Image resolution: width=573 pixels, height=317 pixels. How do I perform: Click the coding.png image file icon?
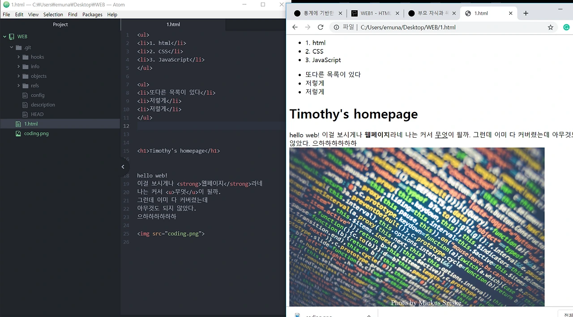[x=18, y=133]
